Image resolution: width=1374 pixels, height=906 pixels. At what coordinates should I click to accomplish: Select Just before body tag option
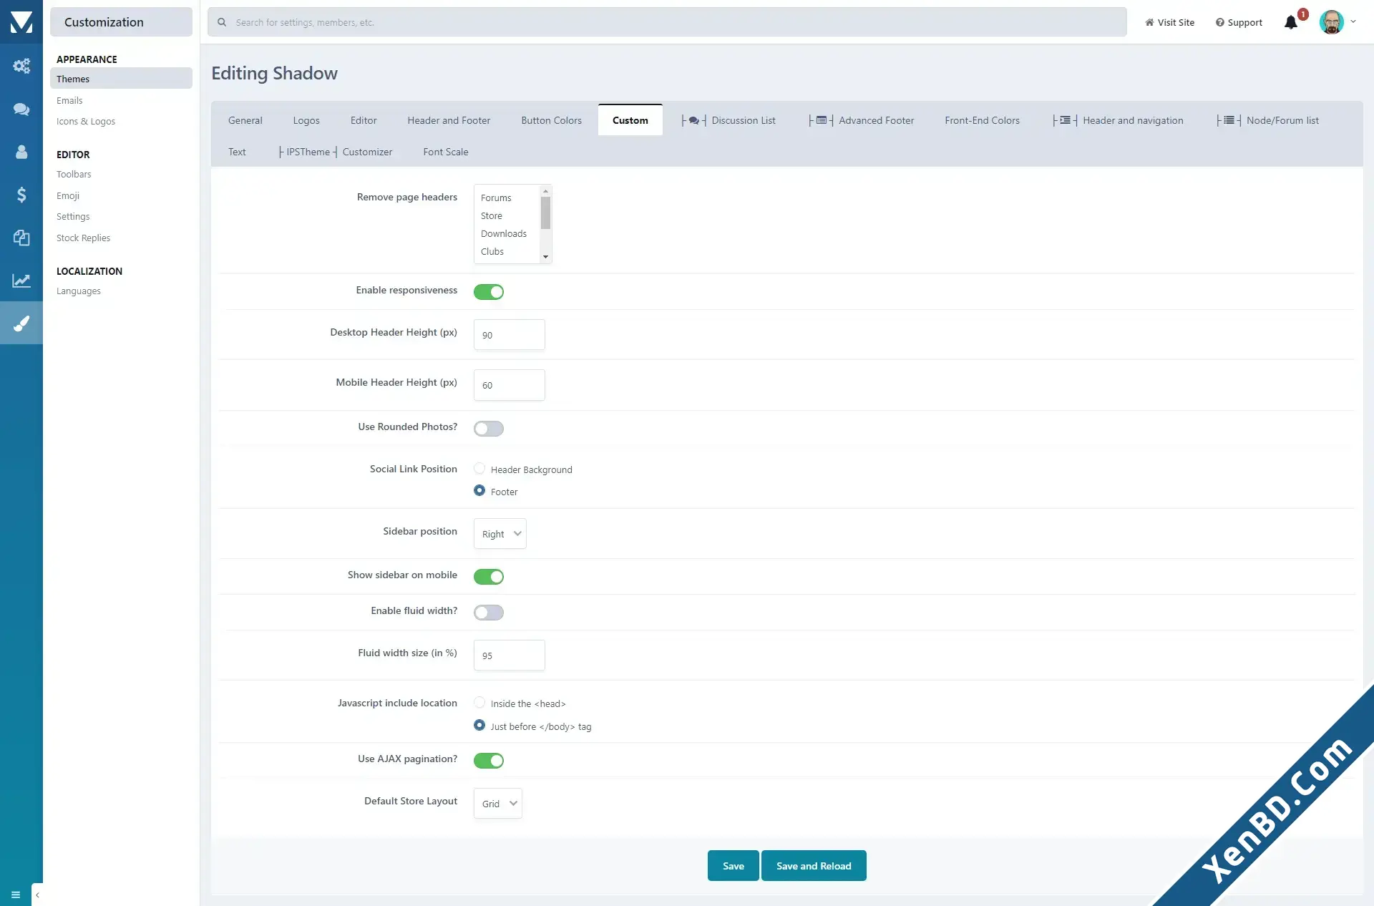click(x=479, y=726)
